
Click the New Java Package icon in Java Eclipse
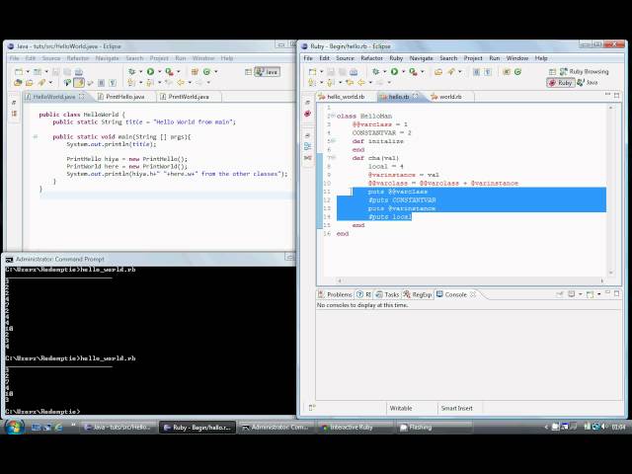[195, 72]
